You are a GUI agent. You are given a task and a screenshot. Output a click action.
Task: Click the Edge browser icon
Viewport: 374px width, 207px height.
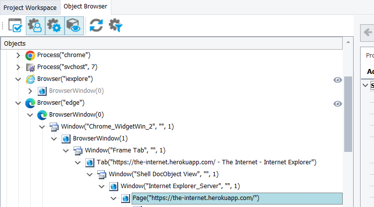coord(30,103)
